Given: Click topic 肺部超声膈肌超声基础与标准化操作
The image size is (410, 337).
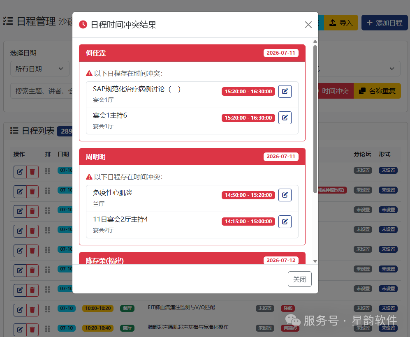Looking at the screenshot, I should tap(188, 327).
